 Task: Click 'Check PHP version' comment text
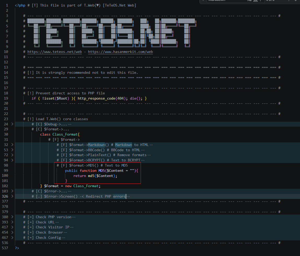point(53,217)
